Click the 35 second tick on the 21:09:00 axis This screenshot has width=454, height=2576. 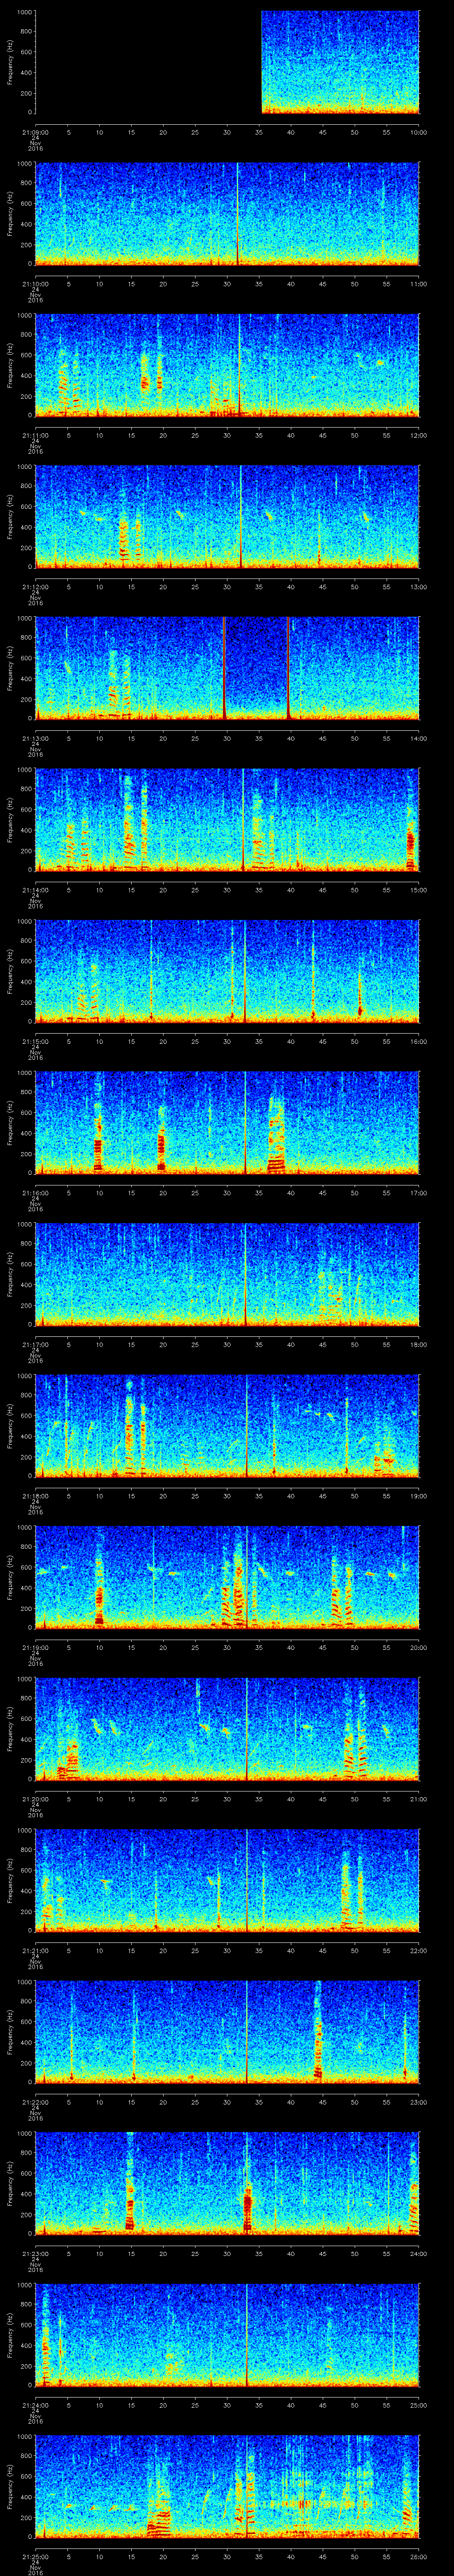[x=258, y=132]
